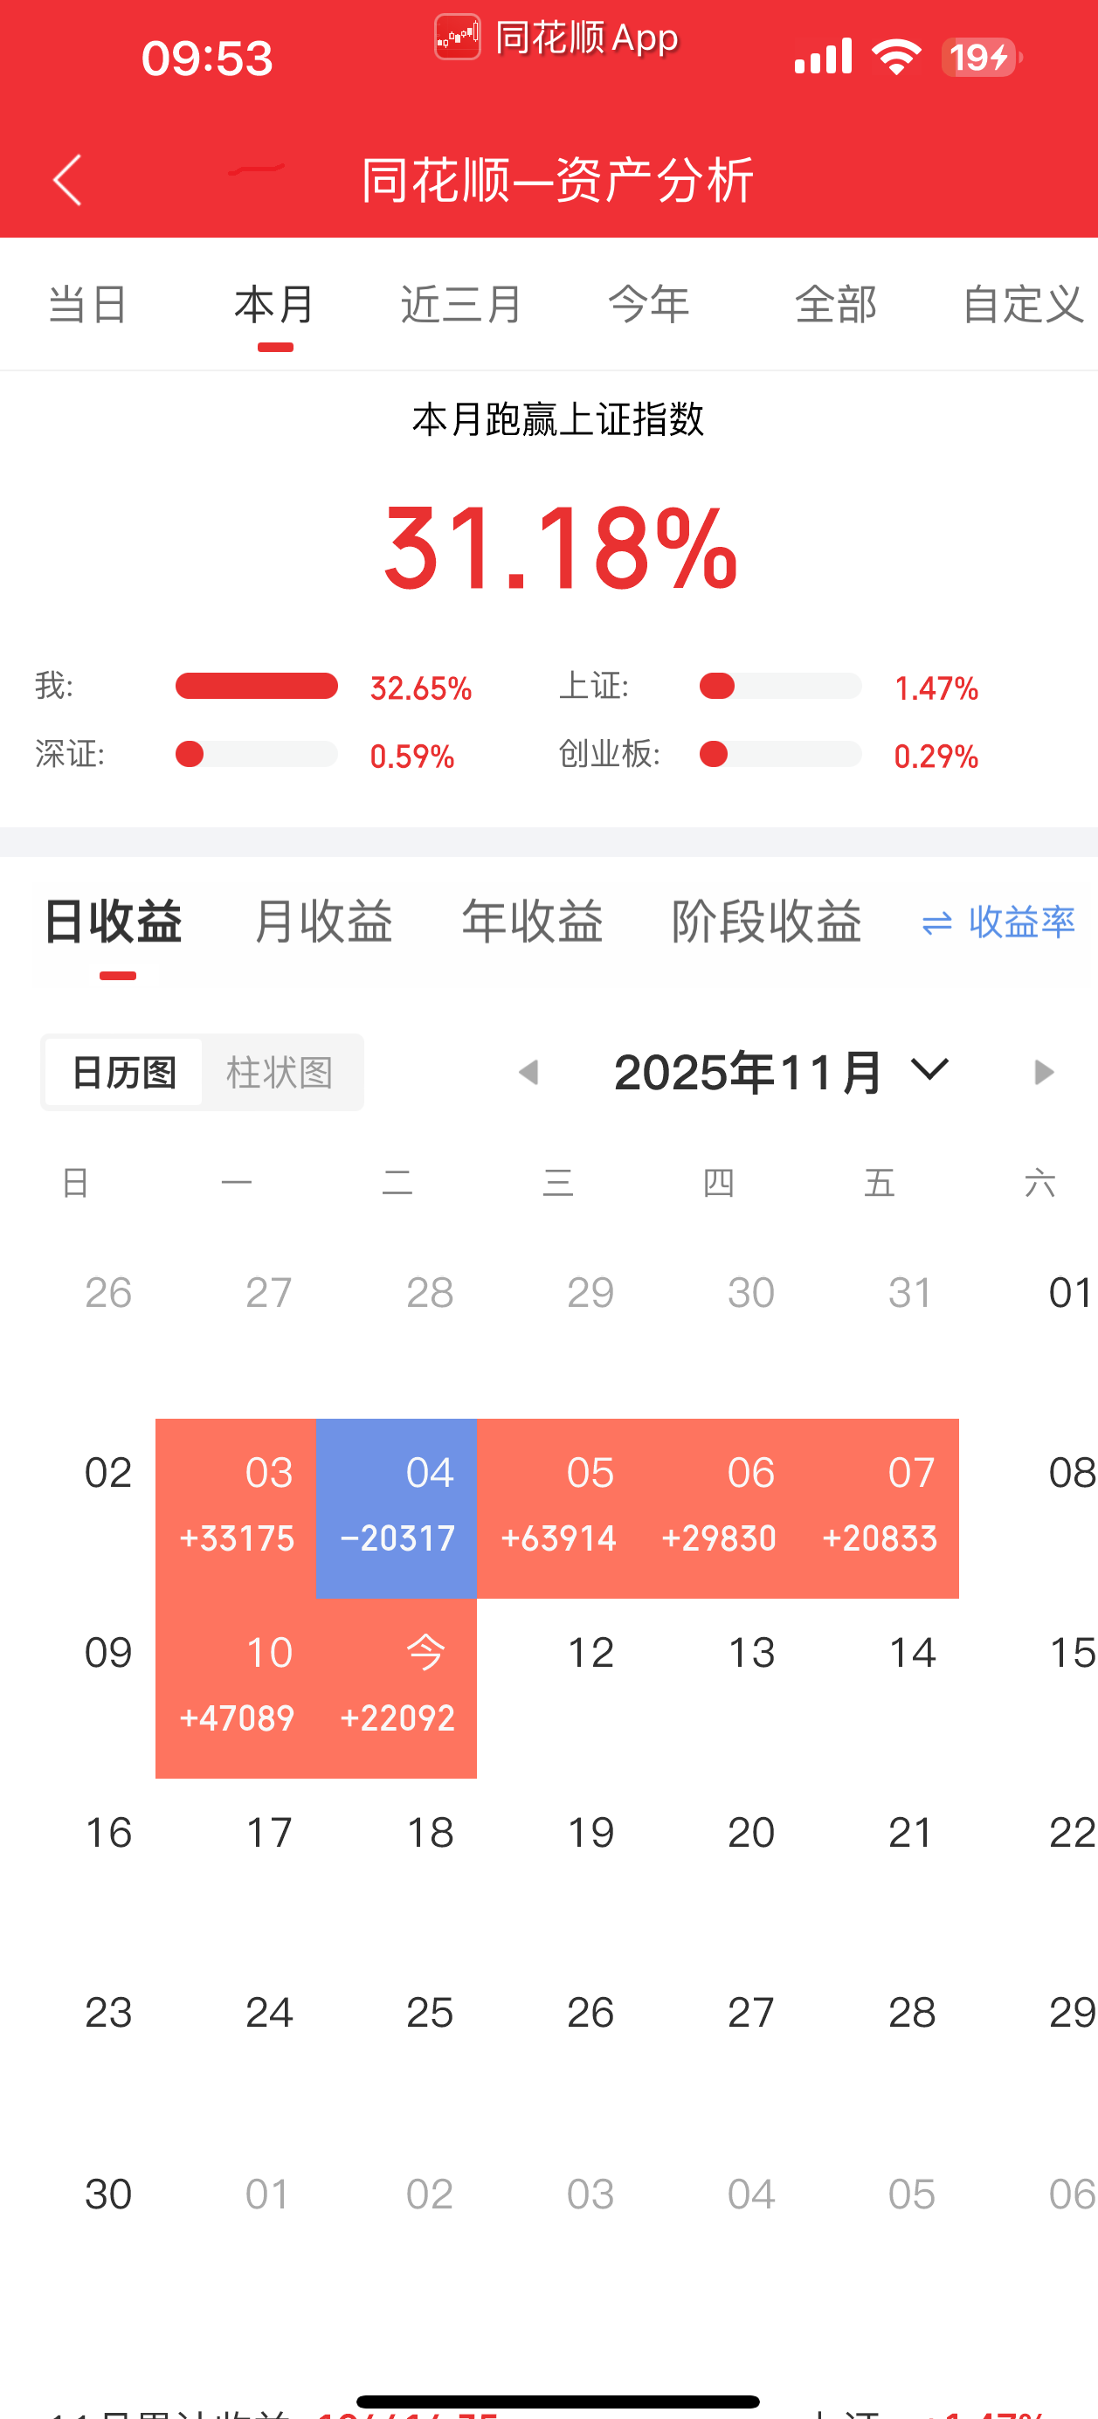The image size is (1098, 2419).
Task: Open the 日收益 tab
Action: pos(113,921)
